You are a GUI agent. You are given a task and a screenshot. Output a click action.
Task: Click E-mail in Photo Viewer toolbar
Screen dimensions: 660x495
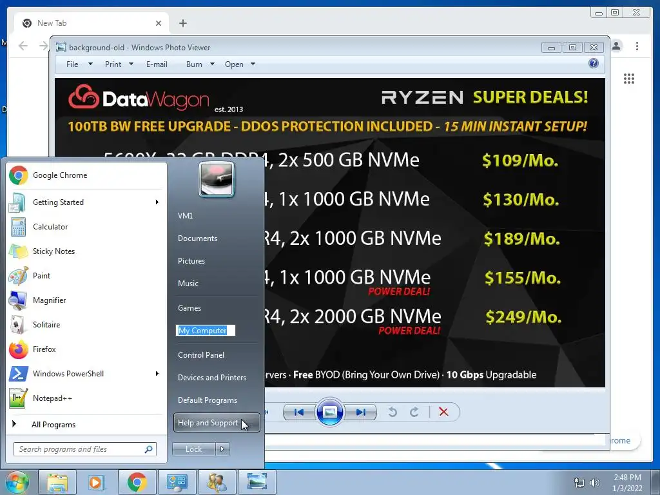coord(157,64)
